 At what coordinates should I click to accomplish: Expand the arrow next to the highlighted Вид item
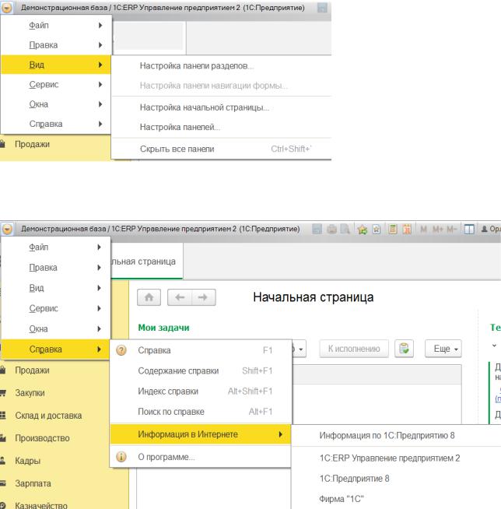[x=100, y=65]
